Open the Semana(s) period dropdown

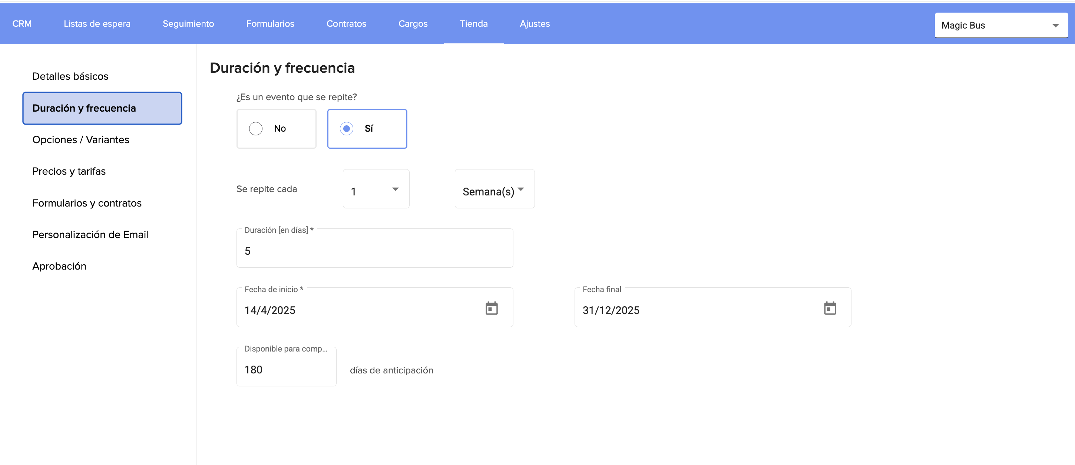point(494,190)
